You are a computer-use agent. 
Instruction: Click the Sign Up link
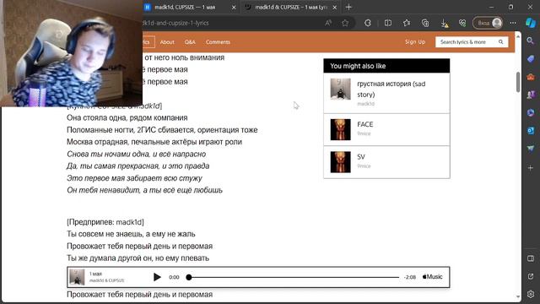coord(415,41)
